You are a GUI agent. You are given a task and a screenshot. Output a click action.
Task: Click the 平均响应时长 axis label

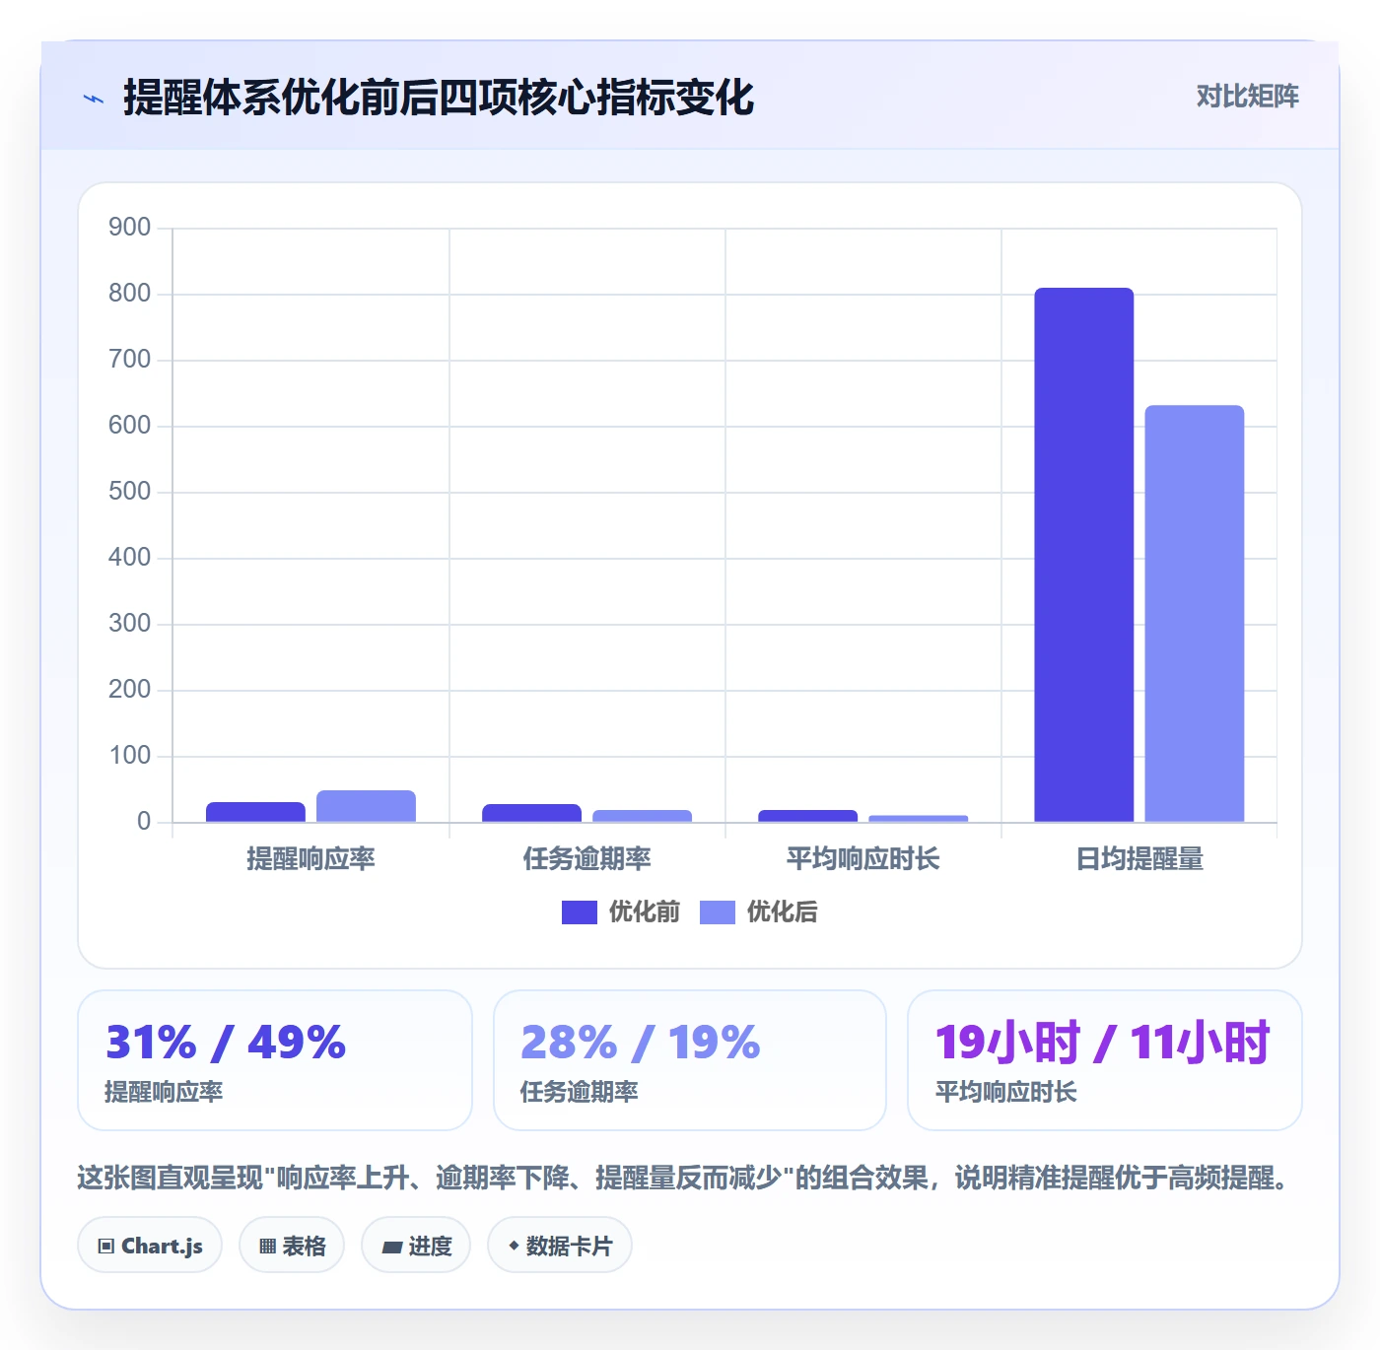(x=863, y=858)
